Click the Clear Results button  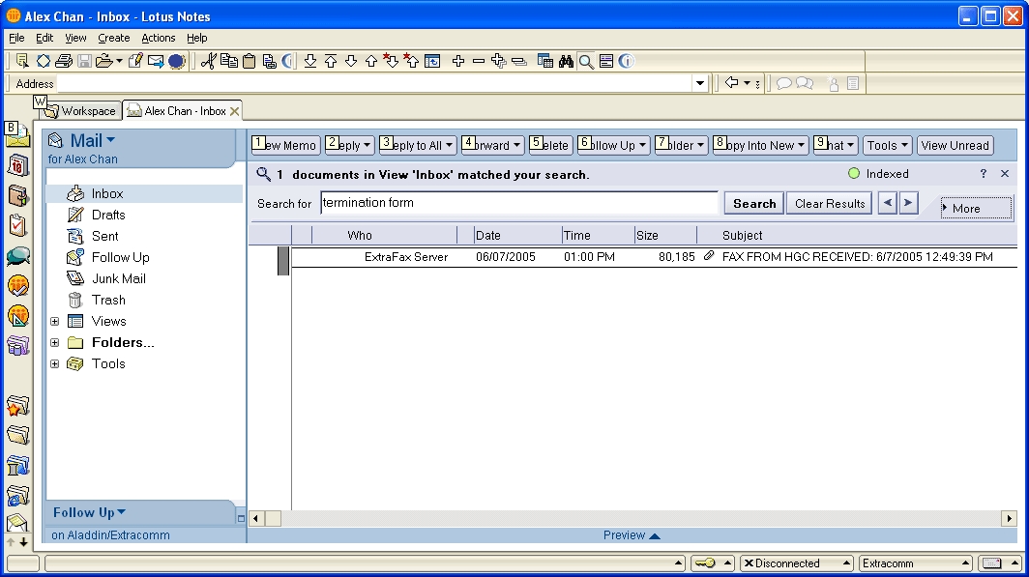pyautogui.click(x=829, y=203)
